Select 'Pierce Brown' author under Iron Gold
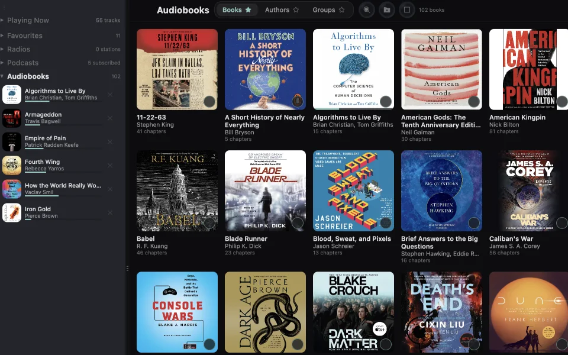The height and width of the screenshot is (355, 568). click(41, 216)
